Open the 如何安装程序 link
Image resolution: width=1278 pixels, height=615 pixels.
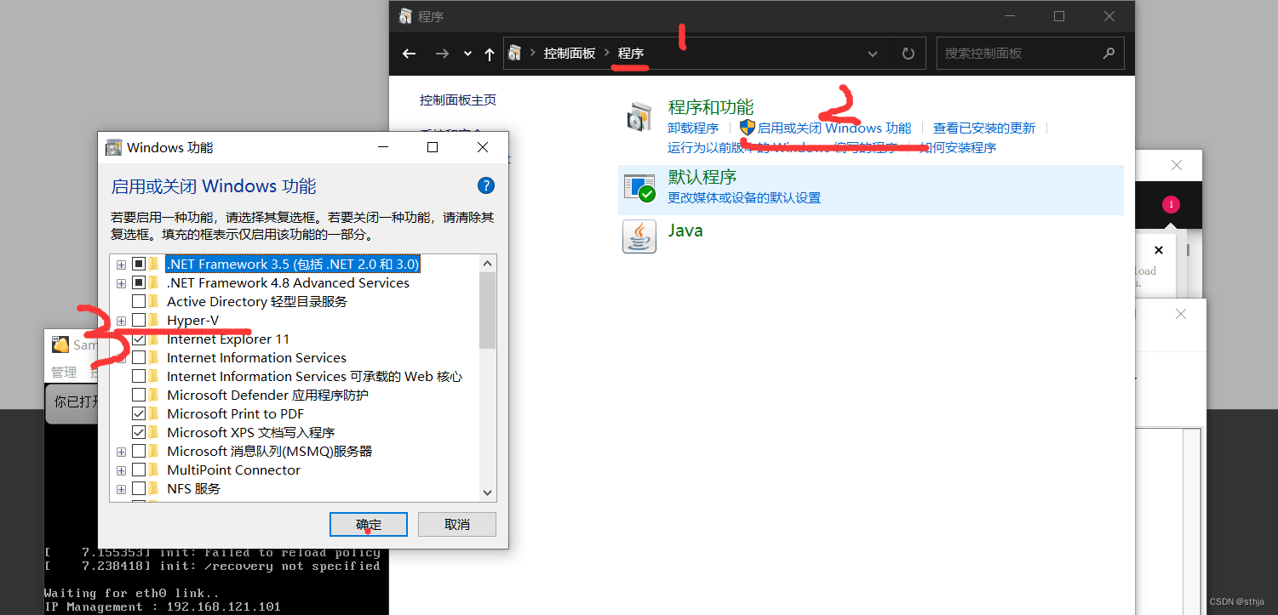tap(958, 147)
